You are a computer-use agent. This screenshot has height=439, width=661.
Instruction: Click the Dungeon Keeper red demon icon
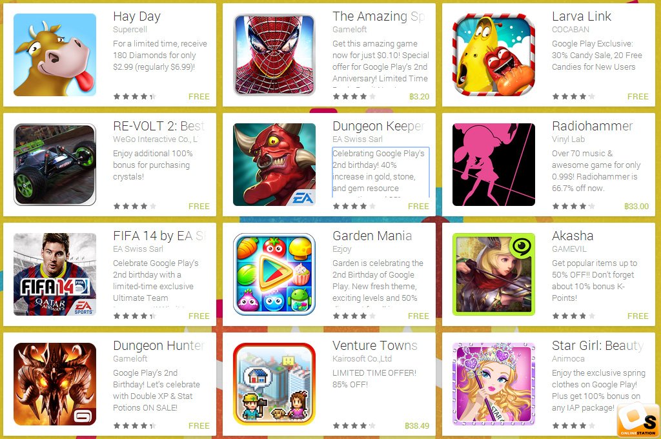tap(274, 165)
